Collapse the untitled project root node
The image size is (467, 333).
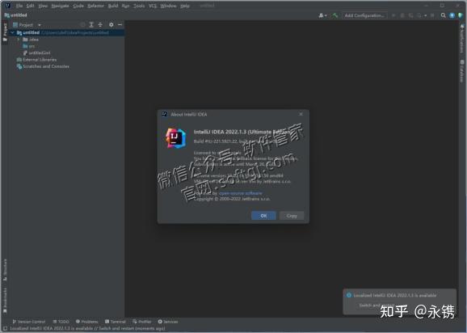pos(12,33)
